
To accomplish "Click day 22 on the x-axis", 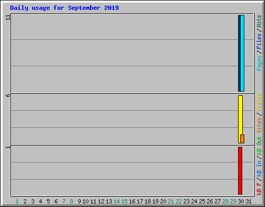I will [x=179, y=201].
